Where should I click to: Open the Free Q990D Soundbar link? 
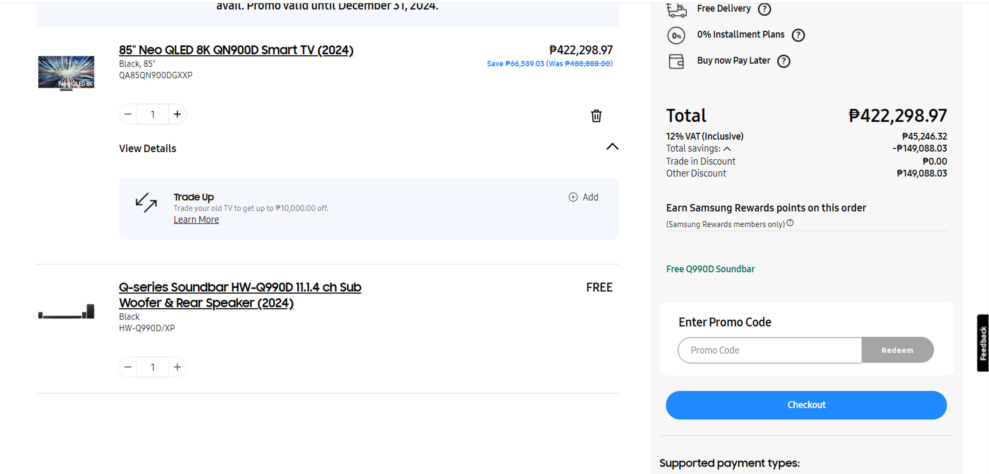point(710,269)
